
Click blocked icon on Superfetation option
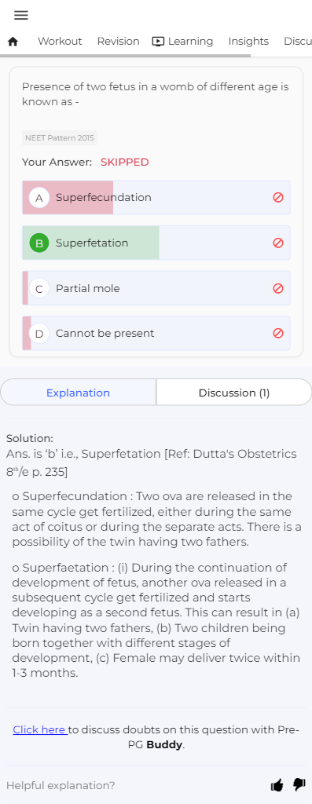point(278,243)
